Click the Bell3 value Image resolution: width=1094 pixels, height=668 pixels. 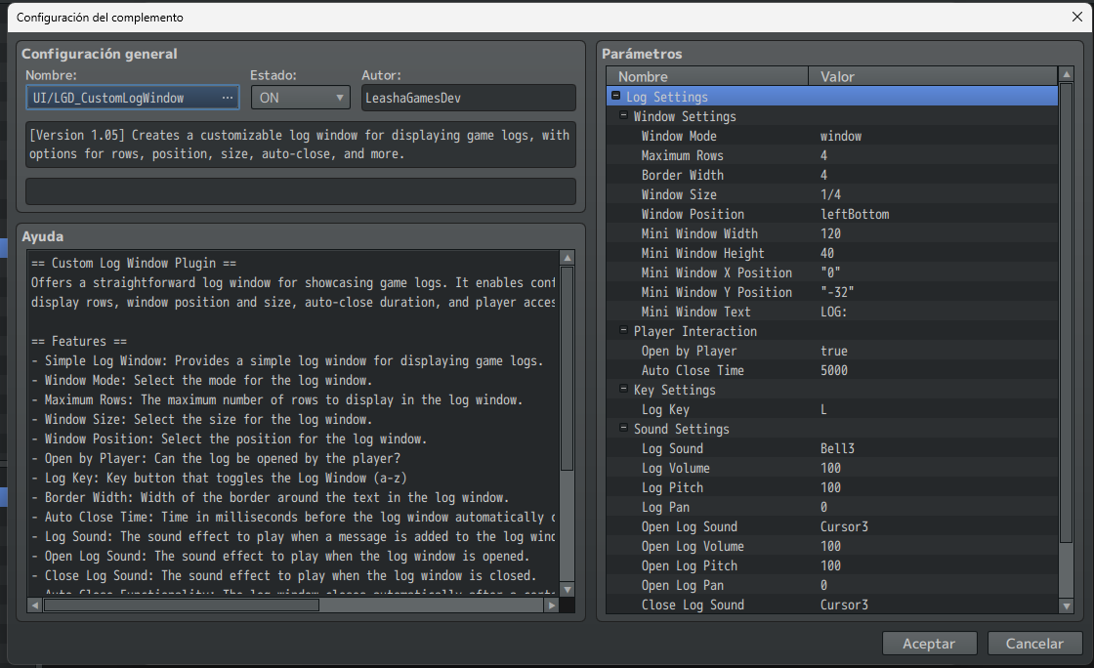coord(837,448)
